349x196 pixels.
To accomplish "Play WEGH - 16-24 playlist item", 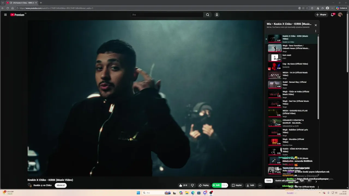I will pyautogui.click(x=291, y=75).
